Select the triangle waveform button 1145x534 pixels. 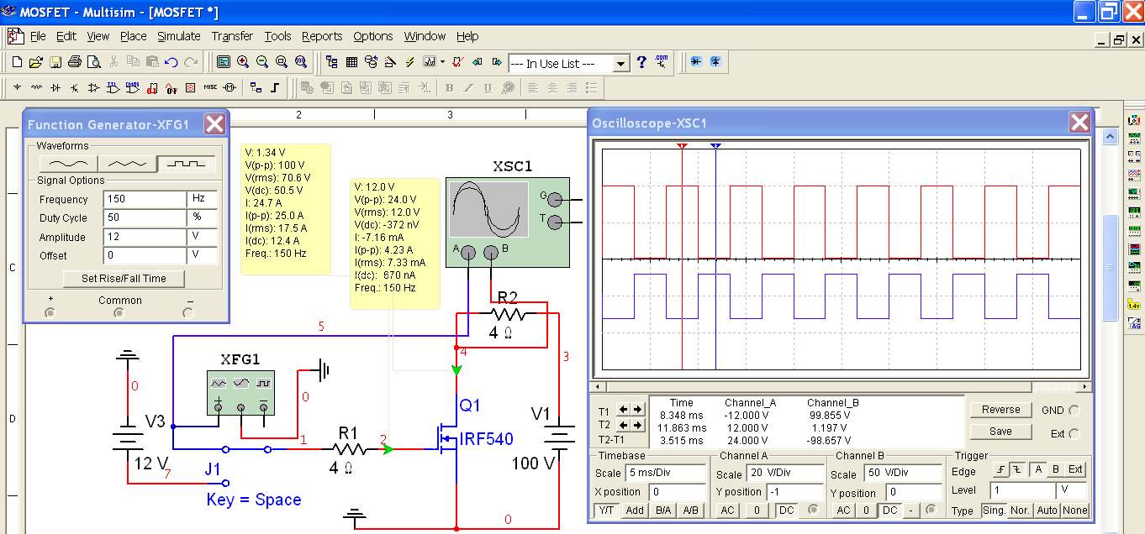tap(126, 164)
